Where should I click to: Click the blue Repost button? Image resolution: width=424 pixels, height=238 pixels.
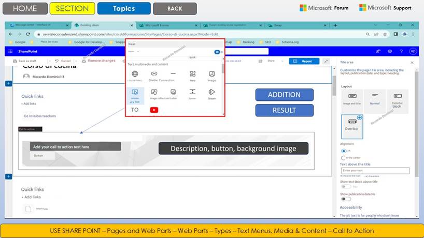coord(304,61)
